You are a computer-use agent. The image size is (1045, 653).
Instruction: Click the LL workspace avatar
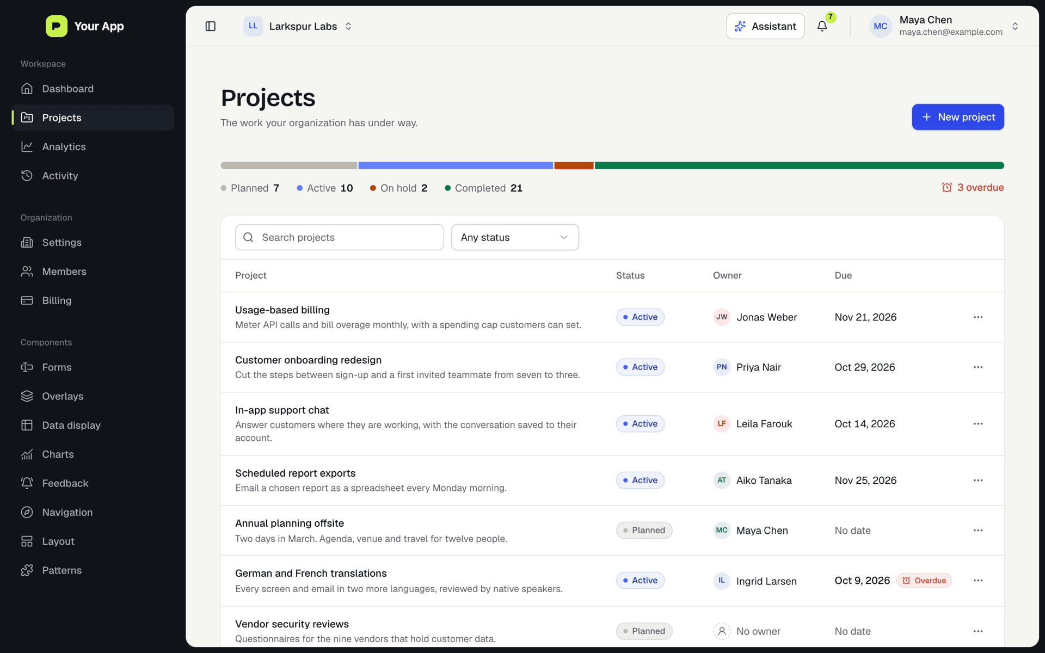click(x=253, y=26)
